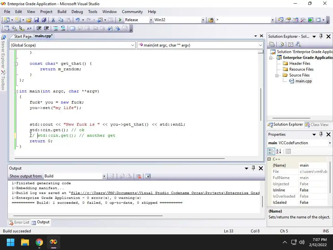Image resolution: width=333 pixels, height=250 pixels.
Task: Click Solution Explorer Properties icon
Action: coord(272,44)
